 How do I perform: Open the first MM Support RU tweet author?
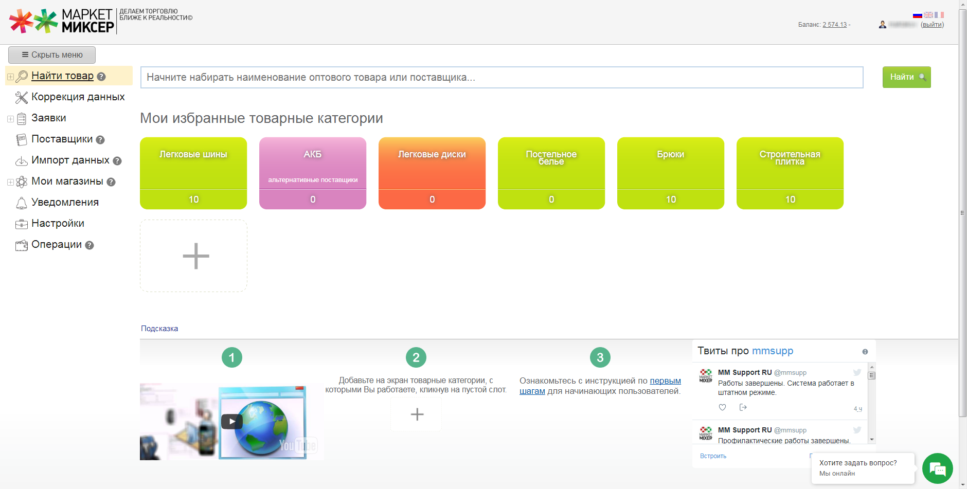[x=745, y=372]
